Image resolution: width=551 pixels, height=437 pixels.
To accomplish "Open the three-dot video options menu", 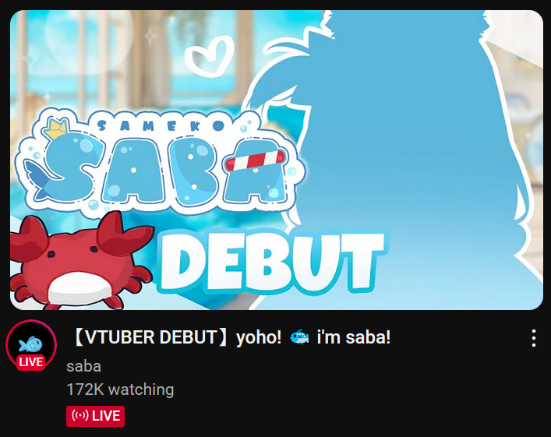I will point(533,338).
